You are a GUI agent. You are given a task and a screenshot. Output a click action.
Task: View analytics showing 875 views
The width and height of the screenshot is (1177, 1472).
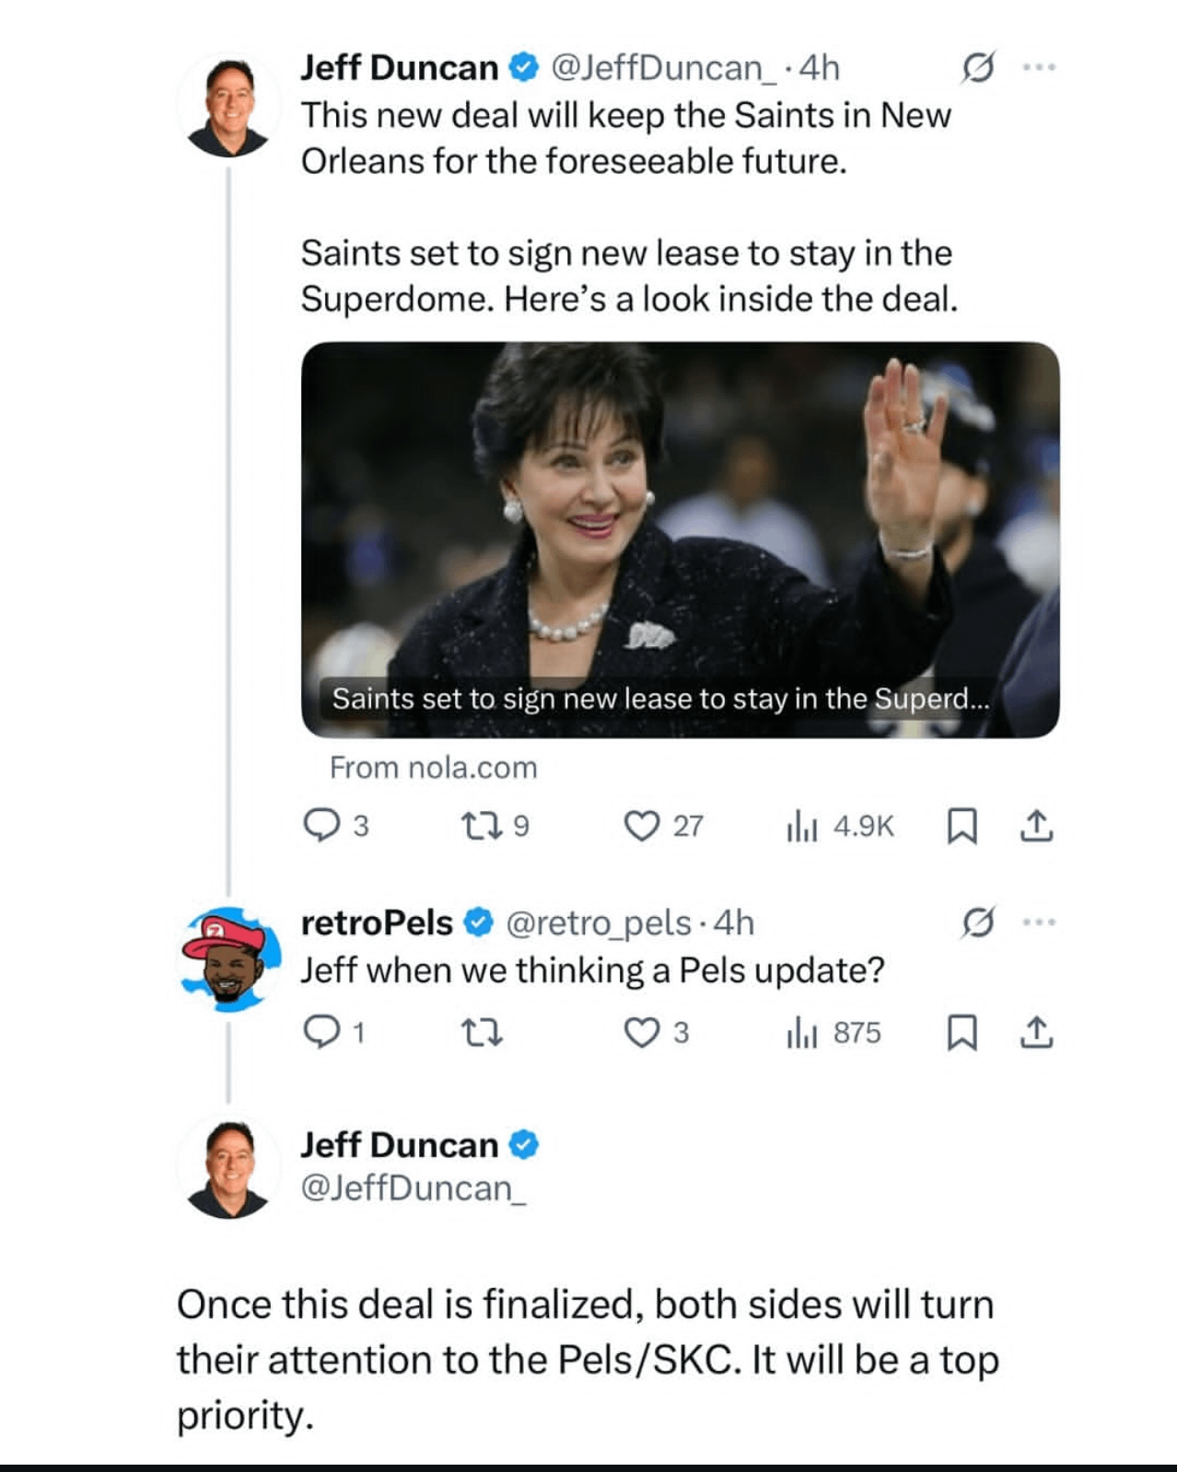(x=802, y=1034)
